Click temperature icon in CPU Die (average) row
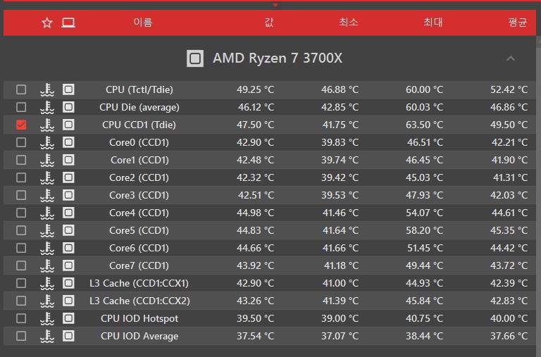The image size is (541, 357). pos(47,107)
